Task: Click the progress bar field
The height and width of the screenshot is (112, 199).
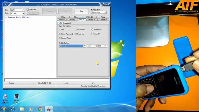Action: [x=57, y=80]
